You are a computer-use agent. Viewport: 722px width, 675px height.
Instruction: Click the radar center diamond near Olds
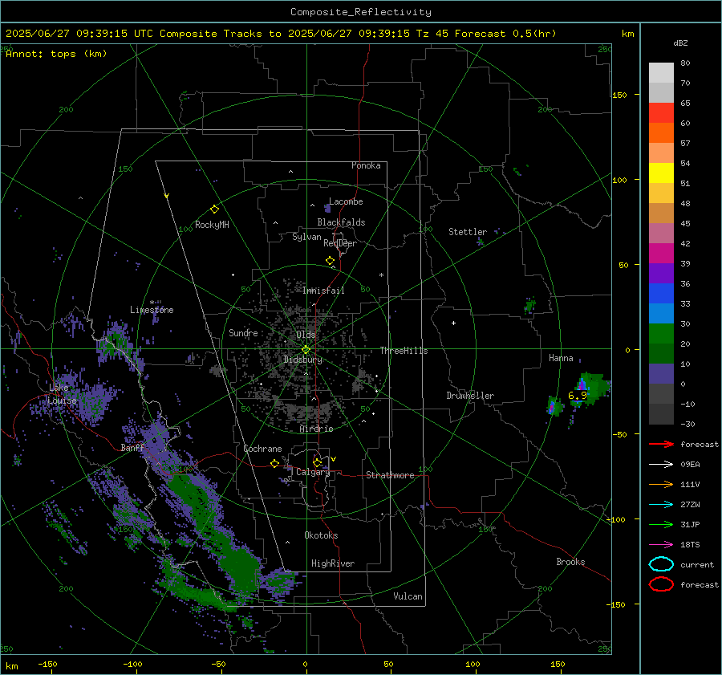pos(306,349)
